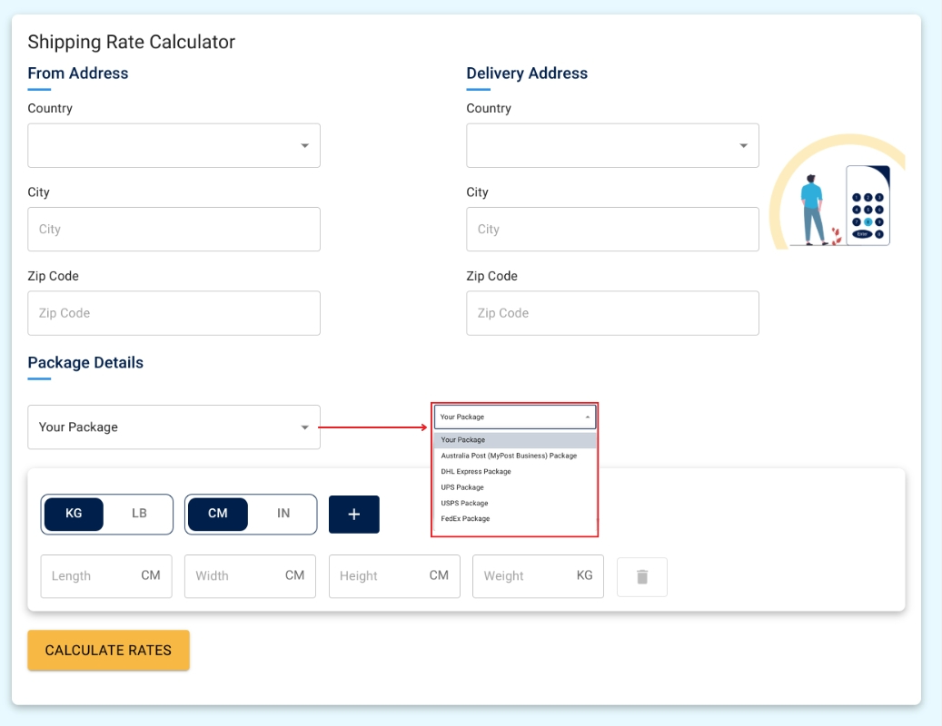Choose UPS Package option
This screenshot has height=726, width=942.
[515, 487]
